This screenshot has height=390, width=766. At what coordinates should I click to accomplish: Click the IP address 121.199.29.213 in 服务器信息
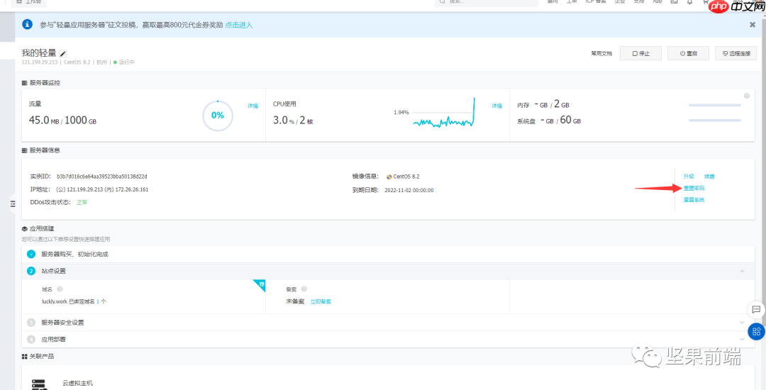click(84, 189)
